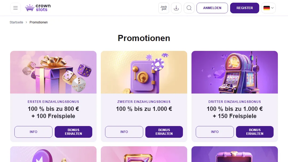
Task: Click the German flag language icon
Action: (x=266, y=8)
